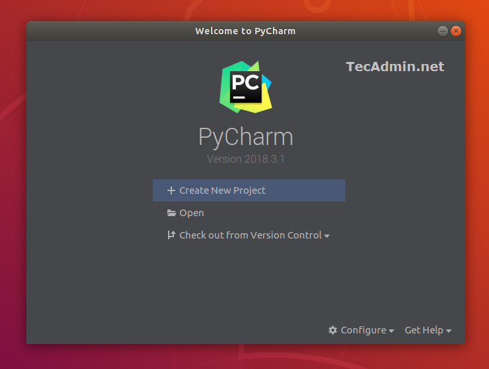
Task: Click the plus icon beside Create New Project
Action: (171, 190)
